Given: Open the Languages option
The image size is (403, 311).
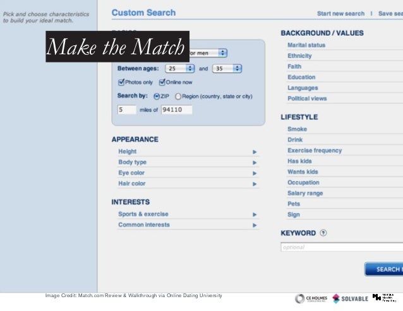Looking at the screenshot, I should 303,88.
